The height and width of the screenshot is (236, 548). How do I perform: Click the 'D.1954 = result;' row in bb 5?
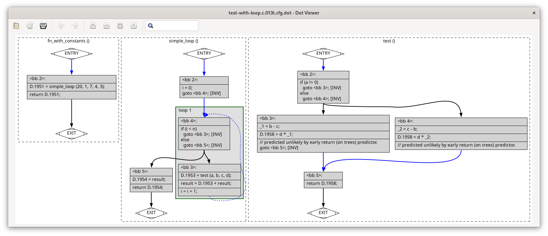click(151, 179)
